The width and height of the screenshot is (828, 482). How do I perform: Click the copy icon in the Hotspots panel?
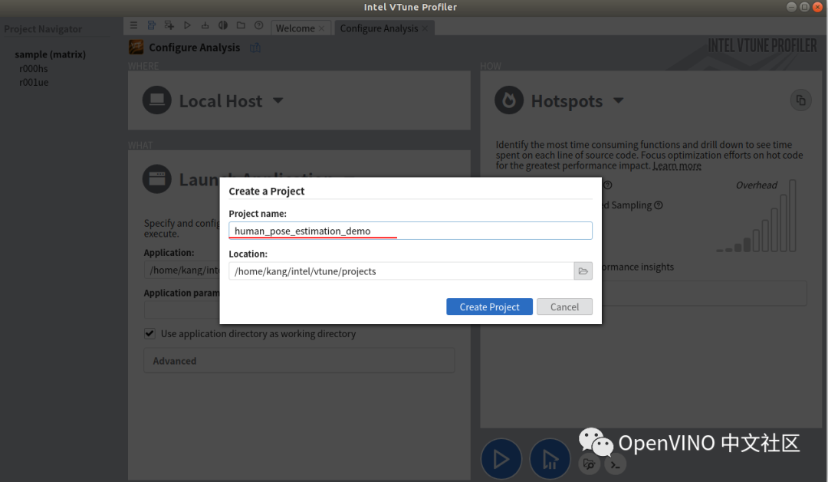(x=800, y=100)
